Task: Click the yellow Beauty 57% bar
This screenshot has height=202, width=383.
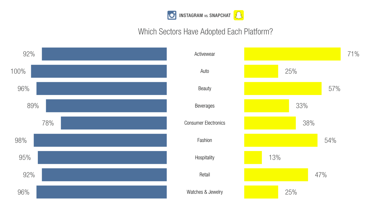Action: tap(283, 88)
